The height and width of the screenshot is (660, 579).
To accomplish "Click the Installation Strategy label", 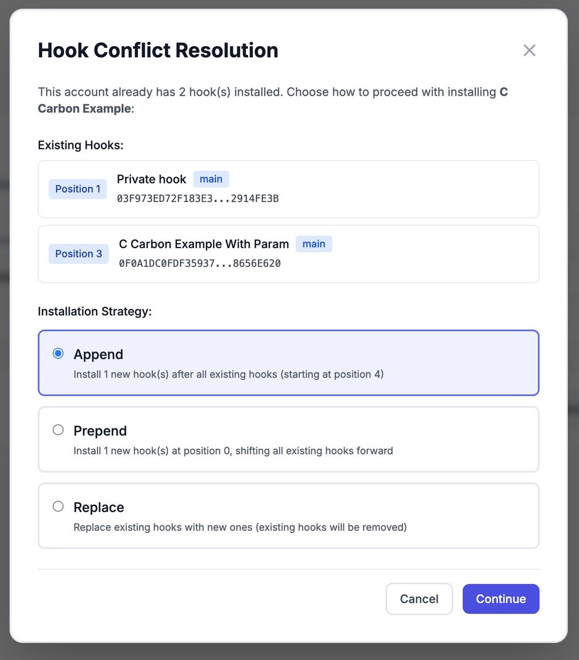I will (x=95, y=312).
